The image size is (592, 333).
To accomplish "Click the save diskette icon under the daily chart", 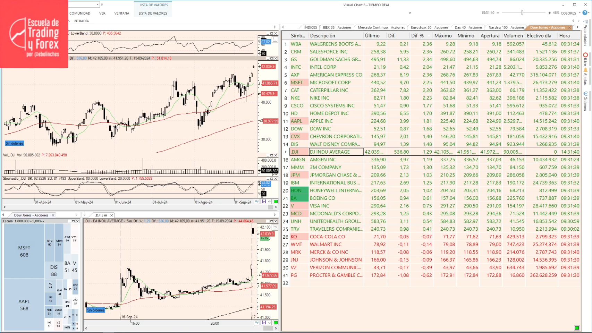I will point(264,202).
